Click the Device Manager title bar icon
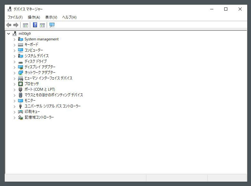This screenshot has height=186, width=251. 10,9
